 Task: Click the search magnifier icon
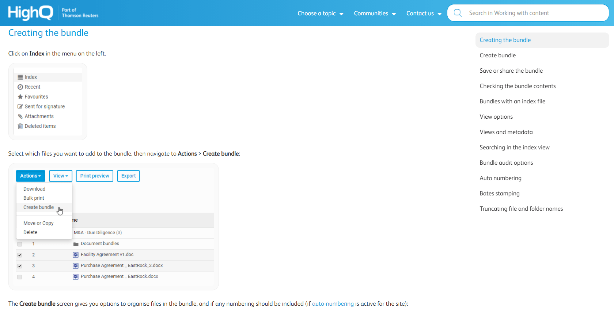coord(457,13)
